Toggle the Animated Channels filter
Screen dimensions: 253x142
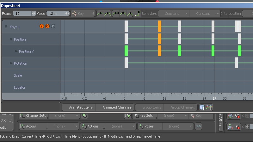117,107
